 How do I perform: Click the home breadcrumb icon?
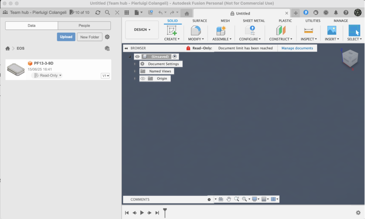[x=8, y=48]
